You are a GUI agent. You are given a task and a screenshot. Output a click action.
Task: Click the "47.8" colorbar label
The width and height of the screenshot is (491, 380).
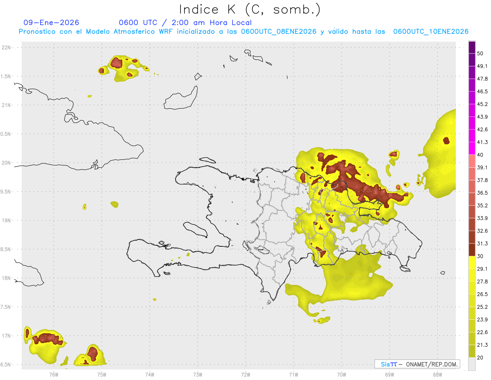point(482,79)
